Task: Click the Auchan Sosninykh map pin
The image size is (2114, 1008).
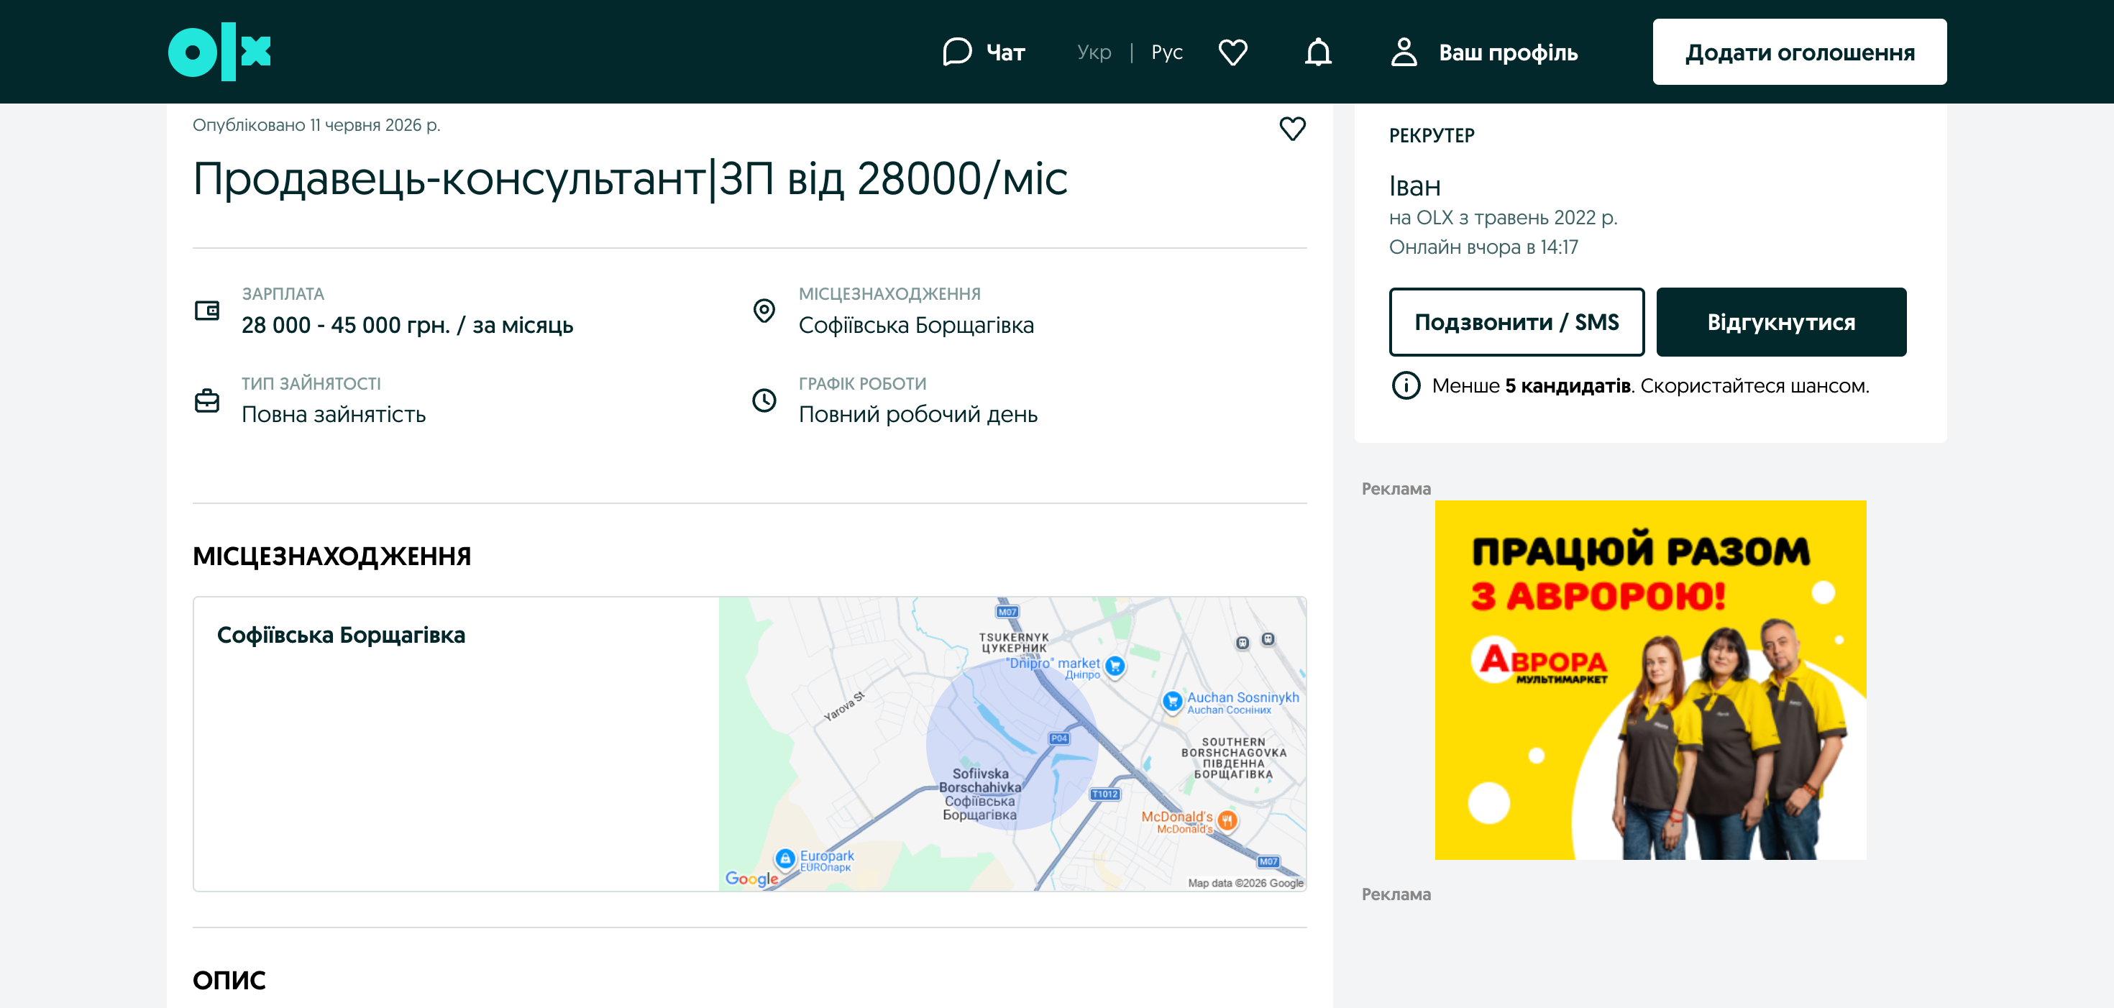Action: point(1172,701)
